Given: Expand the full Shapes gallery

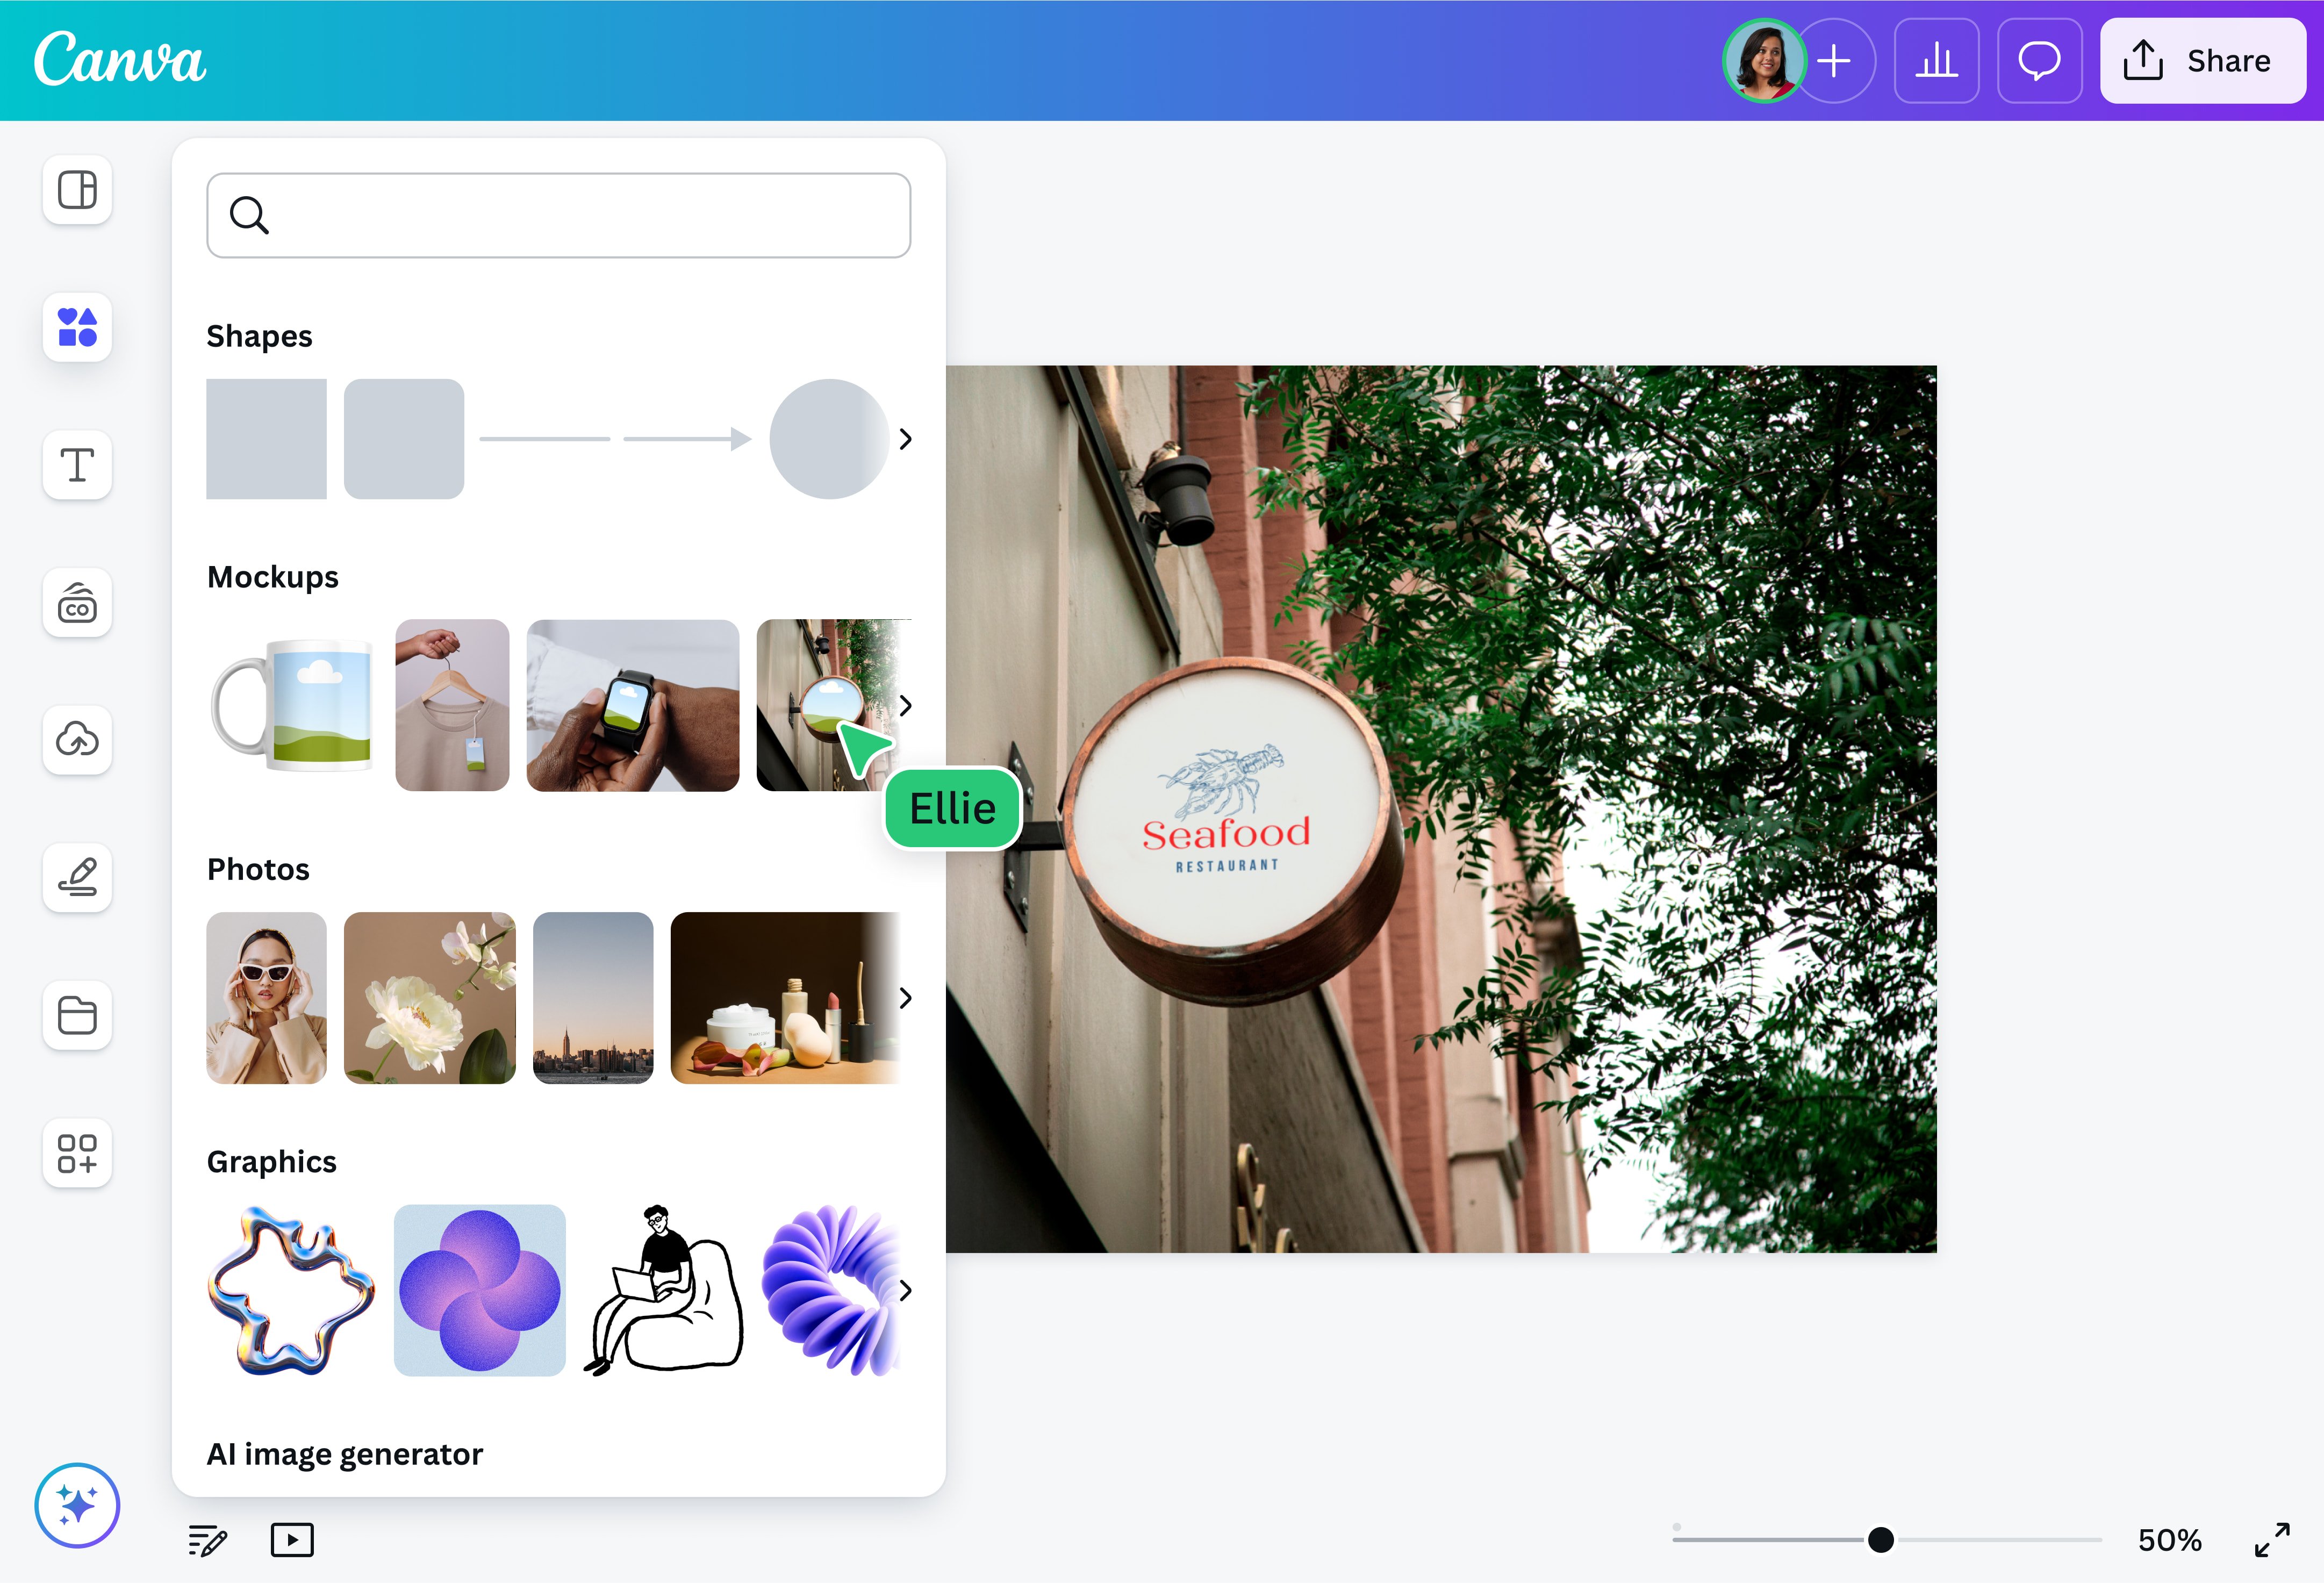Looking at the screenshot, I should pyautogui.click(x=906, y=438).
